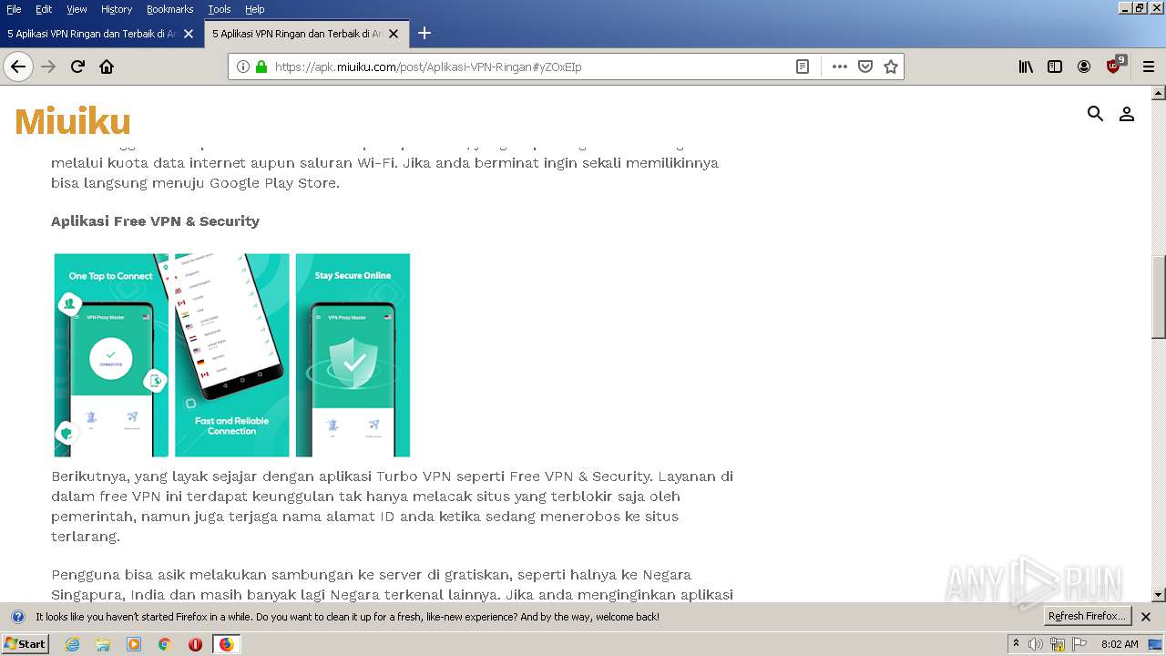Launch Internet Explorer from taskbar

pyautogui.click(x=73, y=644)
